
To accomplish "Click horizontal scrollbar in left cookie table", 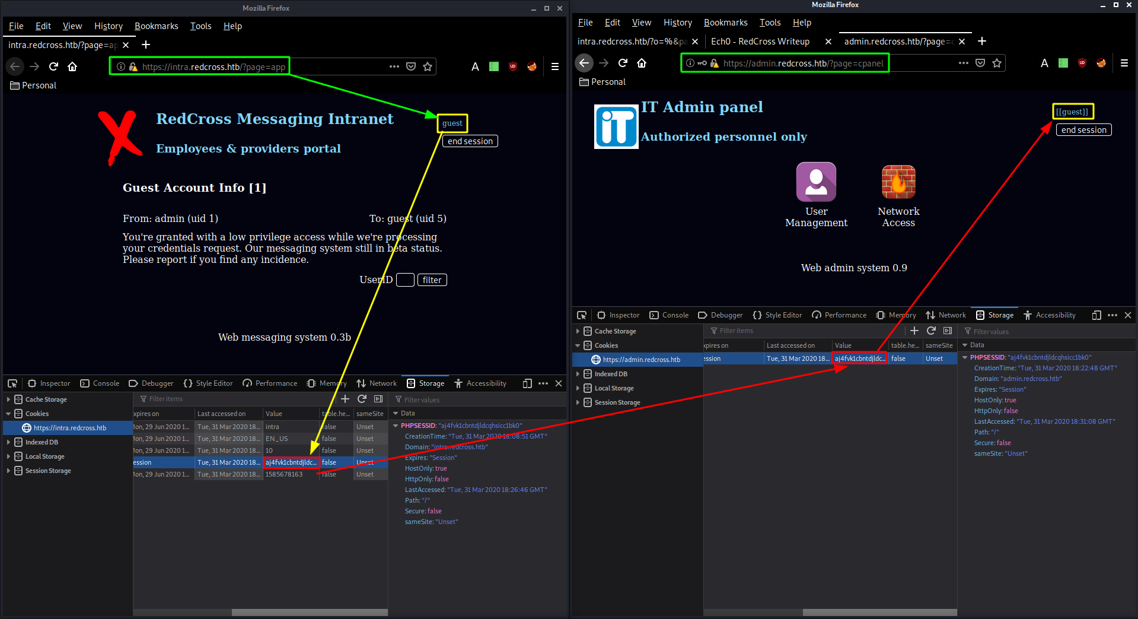I will pyautogui.click(x=310, y=612).
